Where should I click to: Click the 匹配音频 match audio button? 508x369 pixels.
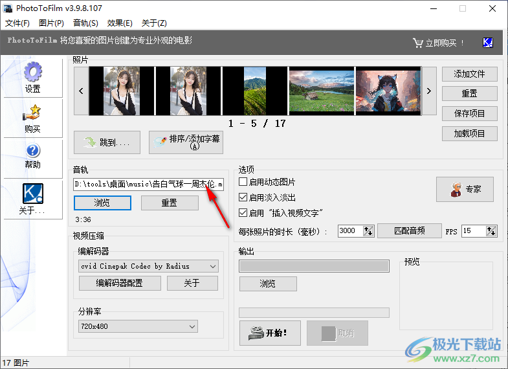pyautogui.click(x=410, y=230)
